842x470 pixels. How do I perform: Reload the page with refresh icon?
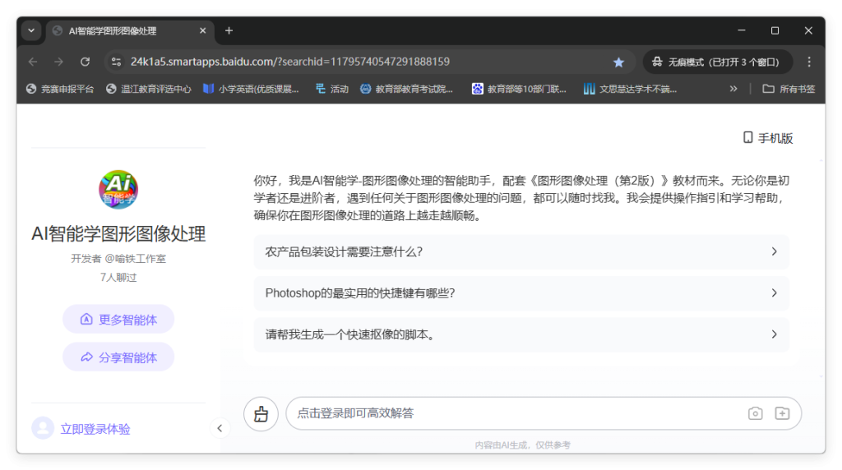tap(85, 62)
